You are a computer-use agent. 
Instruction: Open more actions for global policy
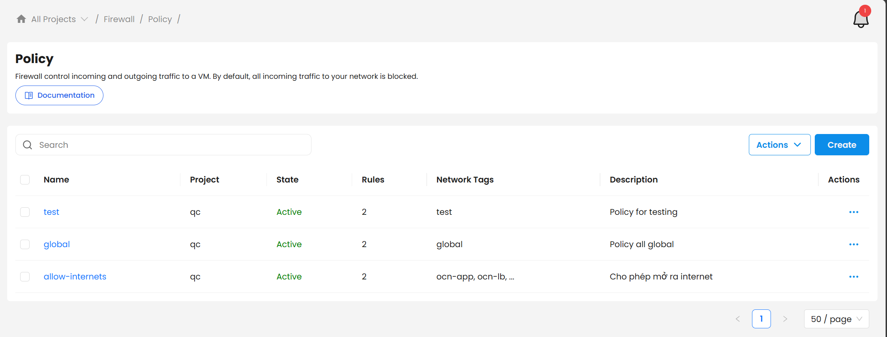(853, 244)
